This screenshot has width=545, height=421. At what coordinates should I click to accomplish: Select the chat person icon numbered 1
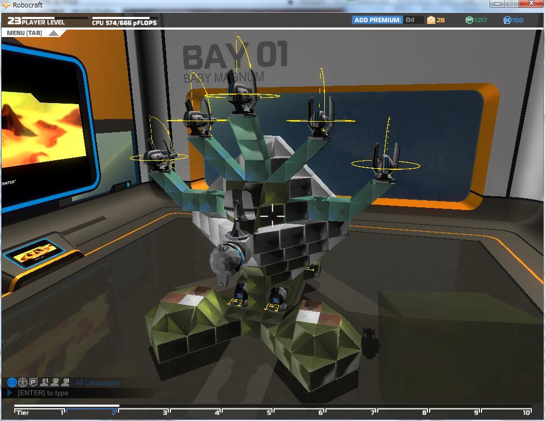(44, 382)
